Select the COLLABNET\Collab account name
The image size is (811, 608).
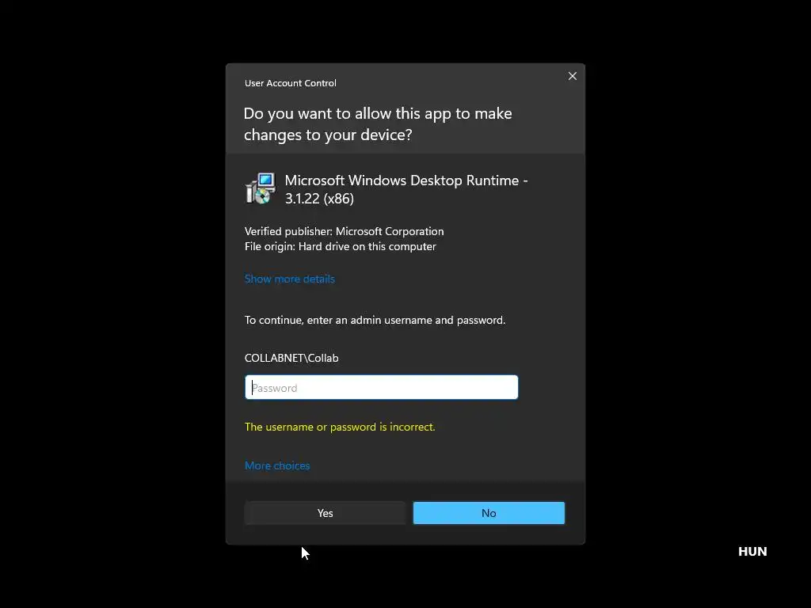tap(291, 359)
